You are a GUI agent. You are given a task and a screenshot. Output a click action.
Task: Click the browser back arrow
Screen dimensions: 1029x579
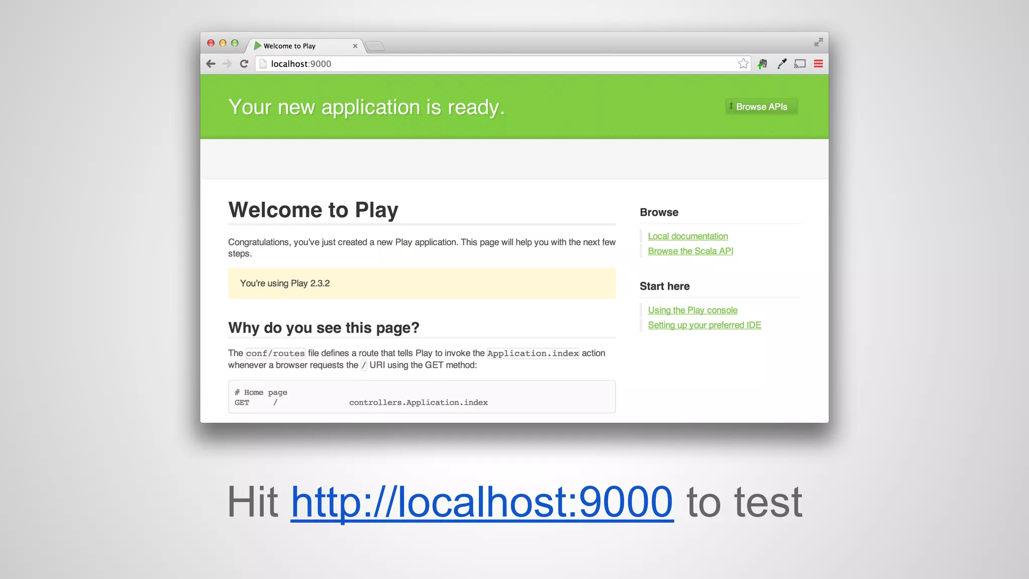pos(211,64)
